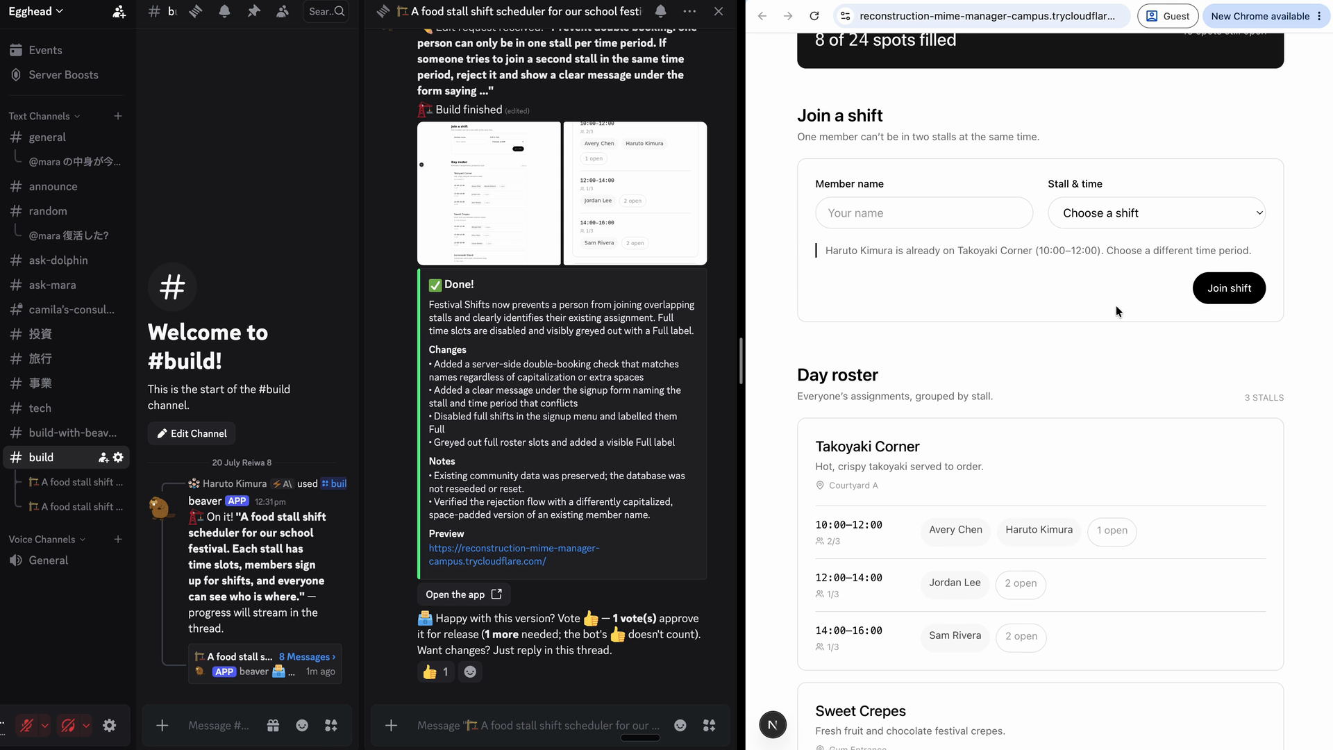
Task: Open the trycloudflare preview link
Action: (514, 554)
